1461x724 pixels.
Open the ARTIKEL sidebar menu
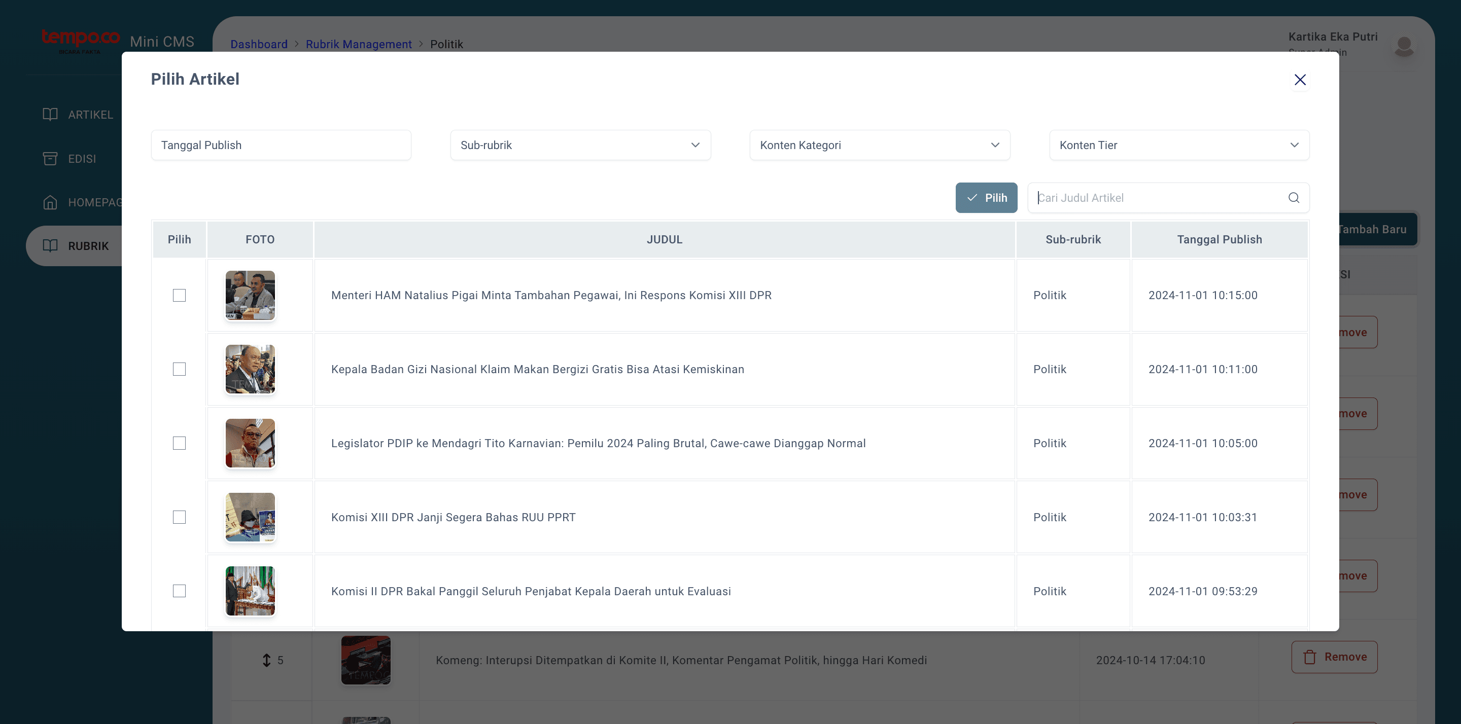coord(78,115)
